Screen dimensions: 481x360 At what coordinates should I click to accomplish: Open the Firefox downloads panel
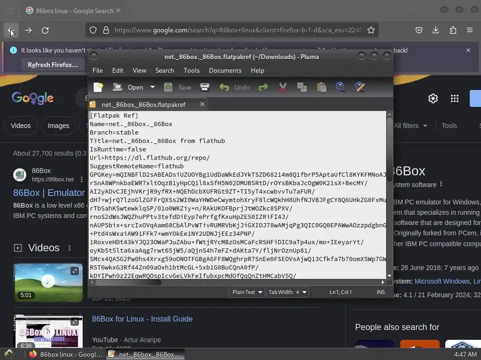coord(435,30)
